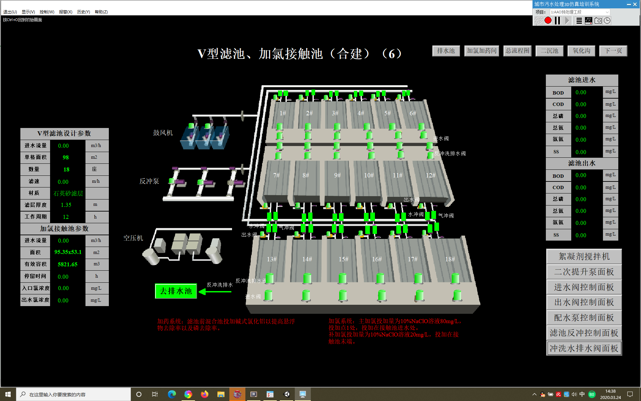The width and height of the screenshot is (641, 401).
Task: Click the camera snapshot icon
Action: click(x=598, y=21)
